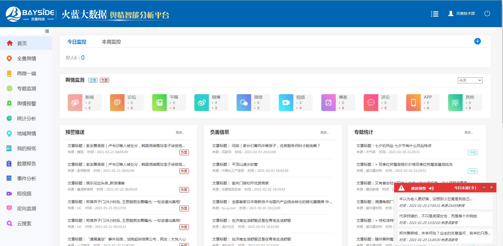Open the 今天 time range dropdown
Image resolution: width=503 pixels, height=246 pixels.
click(470, 80)
